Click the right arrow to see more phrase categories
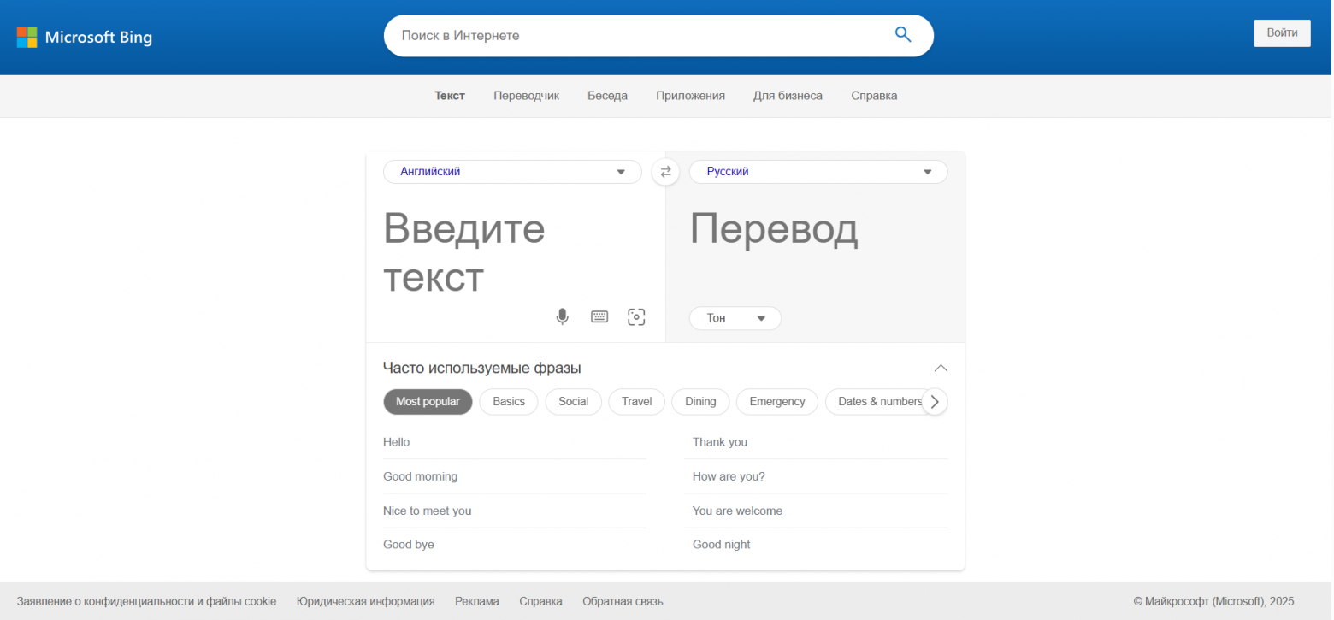Image resolution: width=1334 pixels, height=620 pixels. 935,401
